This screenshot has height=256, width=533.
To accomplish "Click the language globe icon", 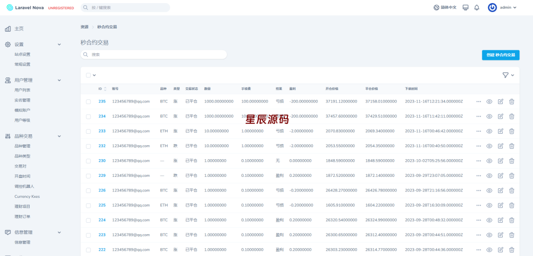I will pos(437,7).
